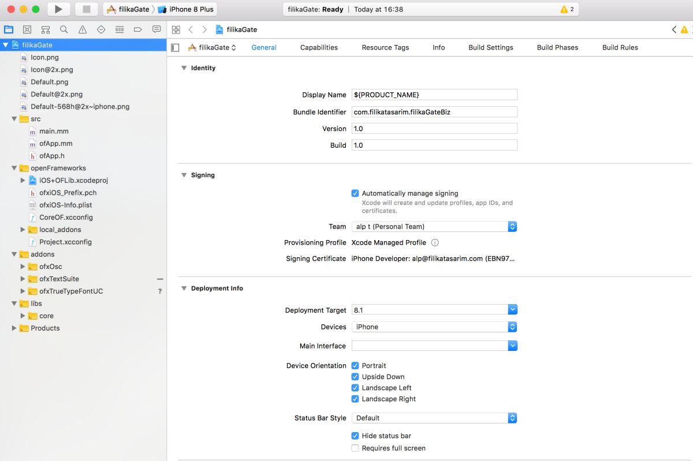This screenshot has width=693, height=461.
Task: Click the Version field
Action: [x=434, y=129]
